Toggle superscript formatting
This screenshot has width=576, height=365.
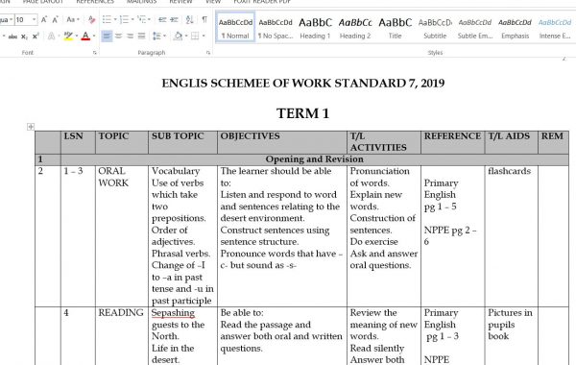tap(36, 36)
